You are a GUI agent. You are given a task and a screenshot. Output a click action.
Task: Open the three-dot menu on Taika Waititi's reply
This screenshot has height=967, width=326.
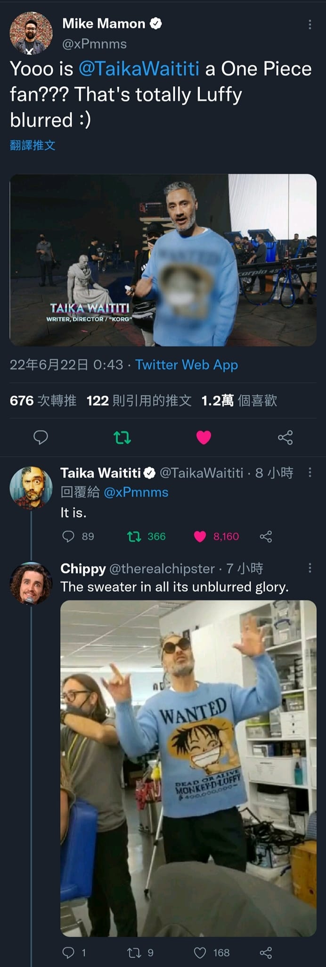[x=310, y=472]
